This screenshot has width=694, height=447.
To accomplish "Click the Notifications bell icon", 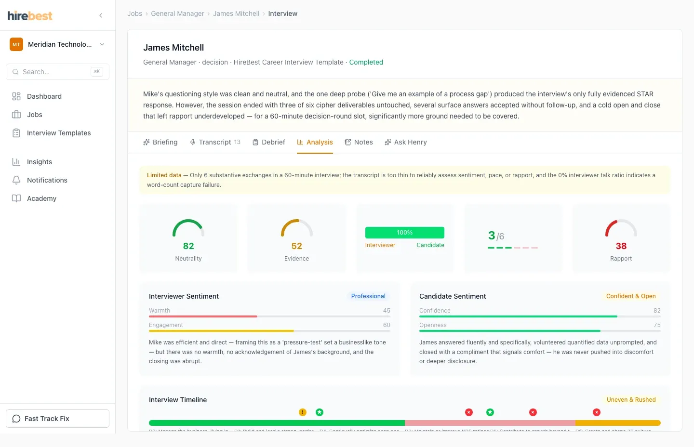I will pos(16,180).
